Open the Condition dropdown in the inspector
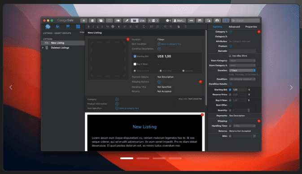The height and width of the screenshot is (174, 302). (x=242, y=79)
